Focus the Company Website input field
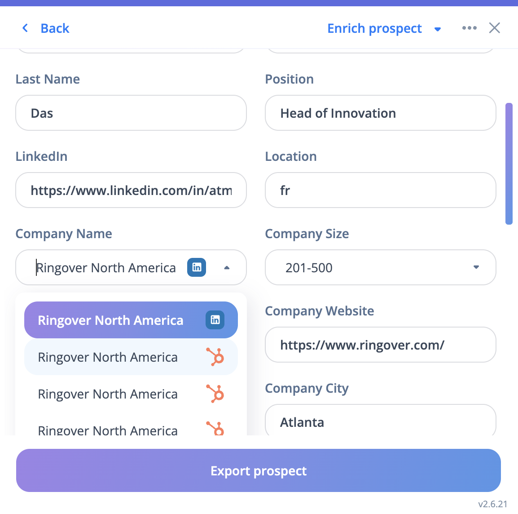Viewport: 518px width, 514px height. pos(380,345)
